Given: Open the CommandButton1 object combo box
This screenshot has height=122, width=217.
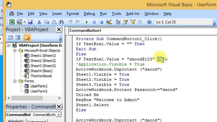Looking at the screenshot, I should [x=142, y=30].
